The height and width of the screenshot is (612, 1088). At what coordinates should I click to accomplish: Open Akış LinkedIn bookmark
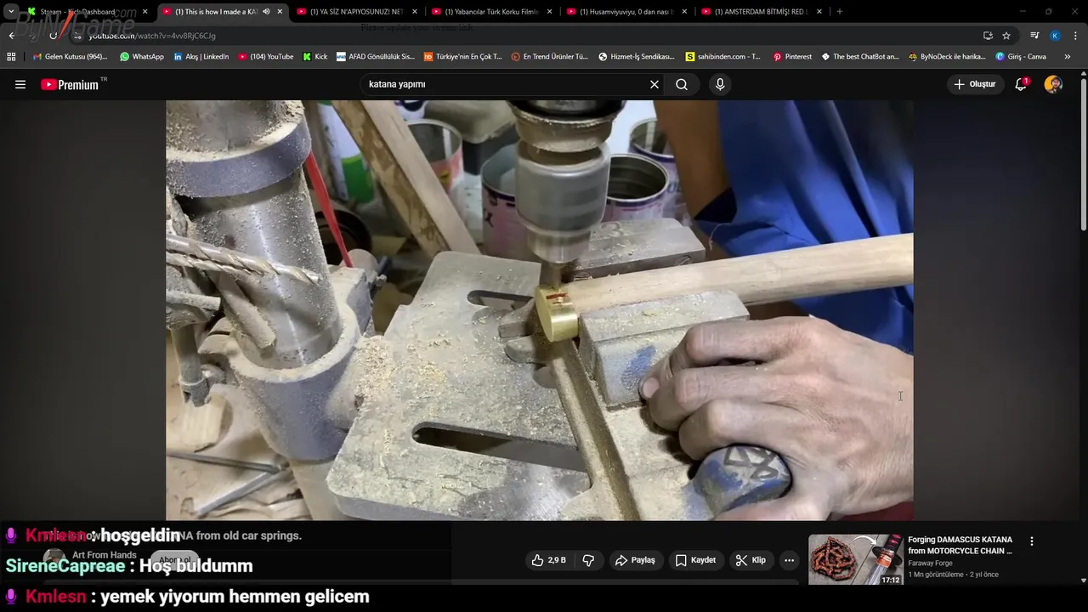(x=201, y=57)
